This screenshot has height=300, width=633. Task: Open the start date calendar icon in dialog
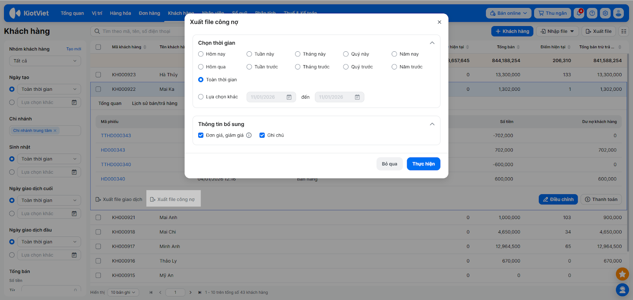(289, 97)
